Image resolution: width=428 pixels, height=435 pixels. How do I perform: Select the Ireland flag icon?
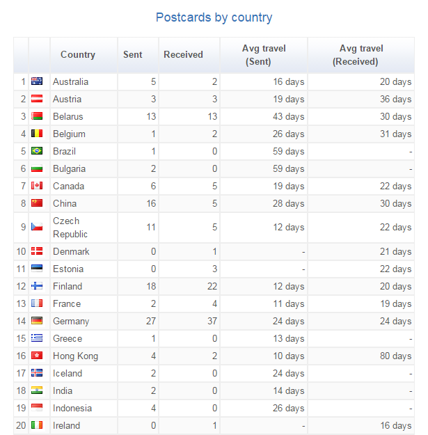37,425
